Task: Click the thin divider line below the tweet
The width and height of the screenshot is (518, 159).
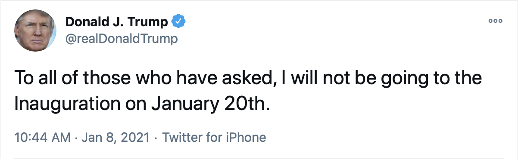Action: pos(259,158)
